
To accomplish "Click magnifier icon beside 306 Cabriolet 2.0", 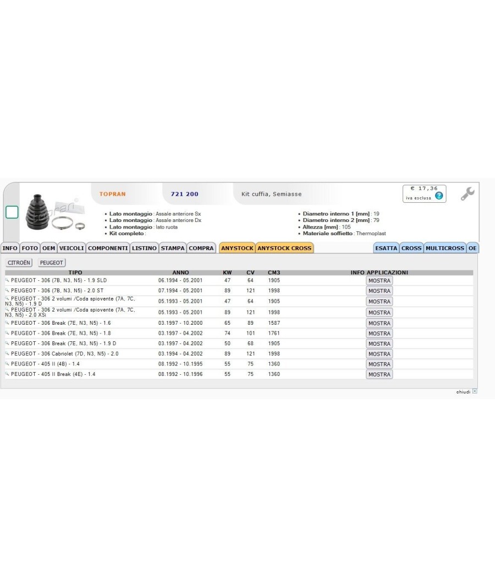I will tap(7, 354).
